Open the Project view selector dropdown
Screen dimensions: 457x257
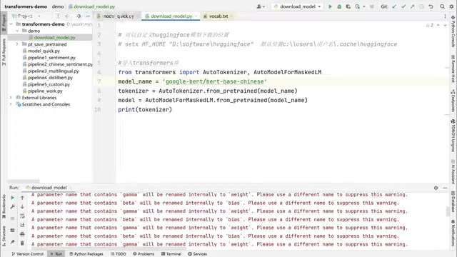(26, 16)
